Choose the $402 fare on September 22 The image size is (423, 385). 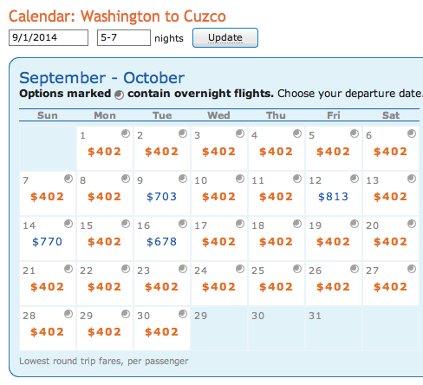click(x=104, y=287)
